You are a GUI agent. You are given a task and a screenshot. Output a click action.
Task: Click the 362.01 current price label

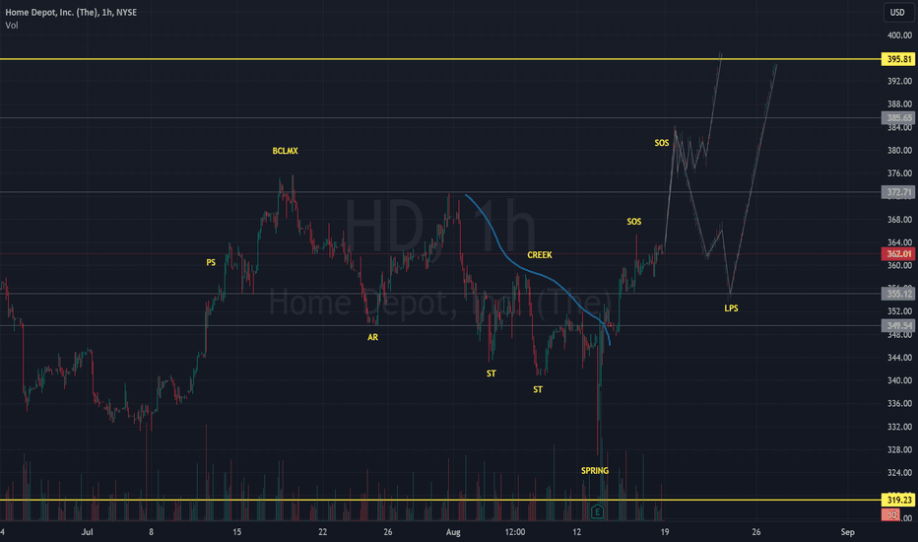pyautogui.click(x=898, y=253)
